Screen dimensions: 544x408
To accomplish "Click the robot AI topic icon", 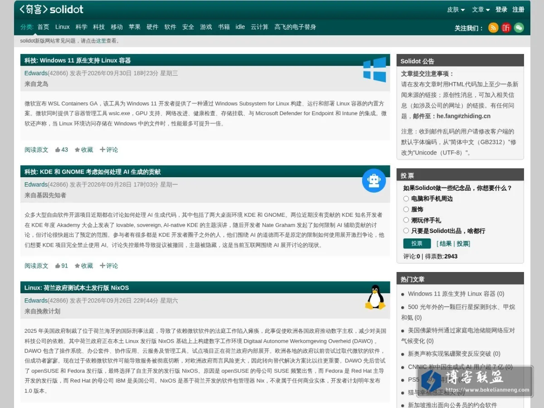I will click(x=374, y=180).
